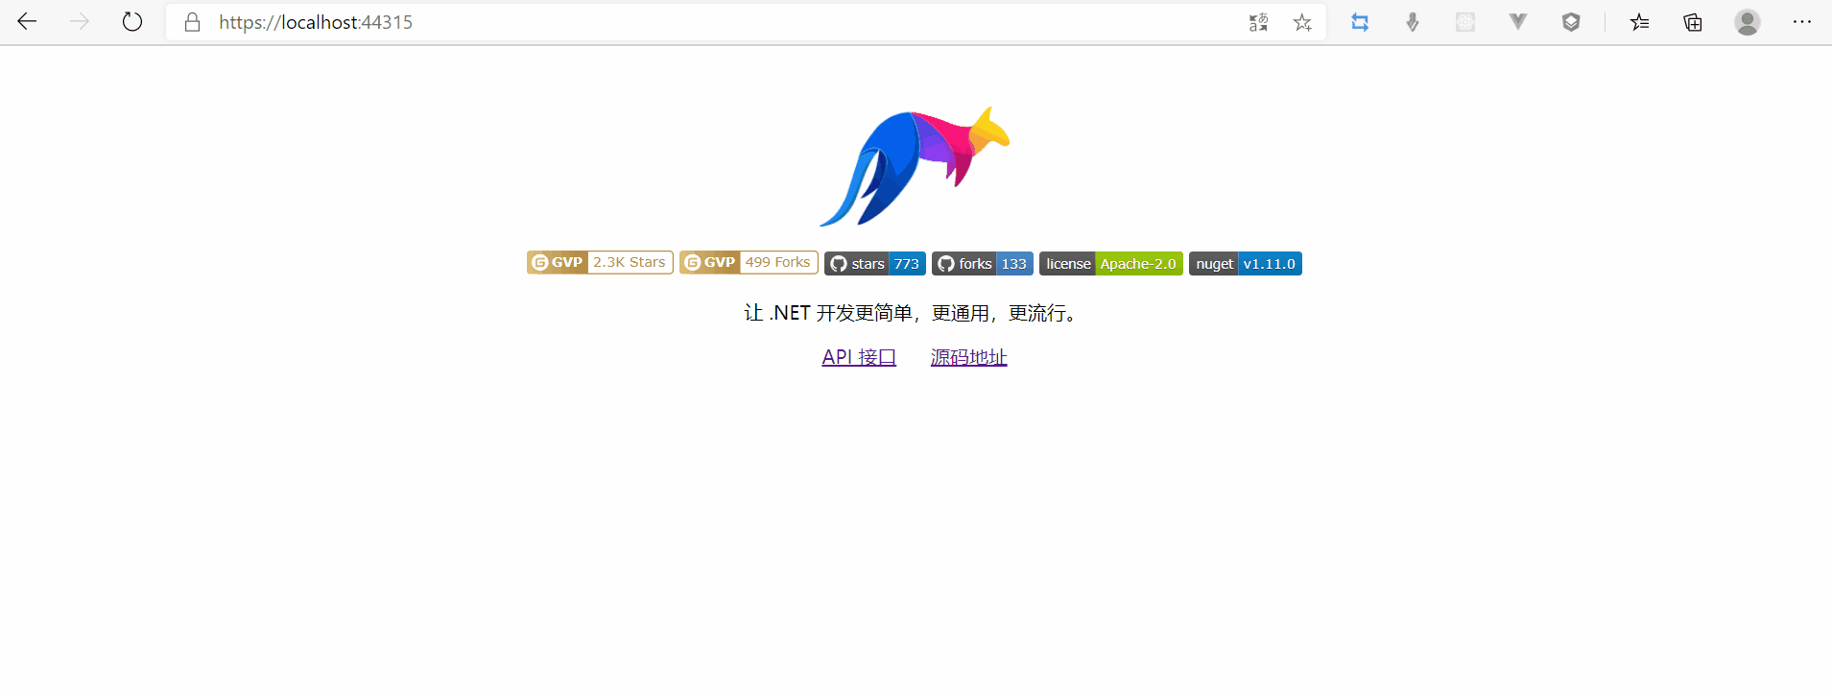Click the GVP 499 Forks badge
Screen dimensions: 1832x694
(x=749, y=263)
